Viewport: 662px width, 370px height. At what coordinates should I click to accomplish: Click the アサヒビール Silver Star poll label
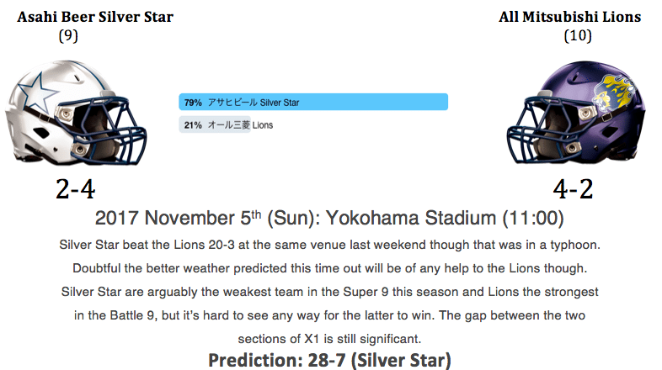click(254, 103)
